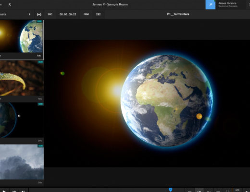Click the frame number 292 field

(x=98, y=14)
